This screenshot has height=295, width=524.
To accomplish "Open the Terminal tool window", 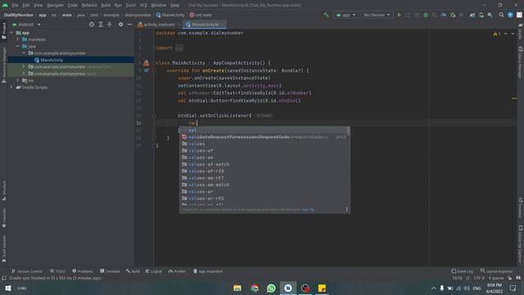I will [x=110, y=271].
